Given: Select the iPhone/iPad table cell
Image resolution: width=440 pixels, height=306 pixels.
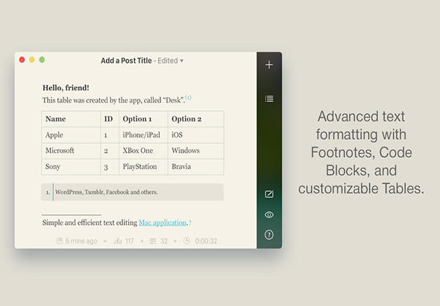Looking at the screenshot, I should pyautogui.click(x=143, y=135).
